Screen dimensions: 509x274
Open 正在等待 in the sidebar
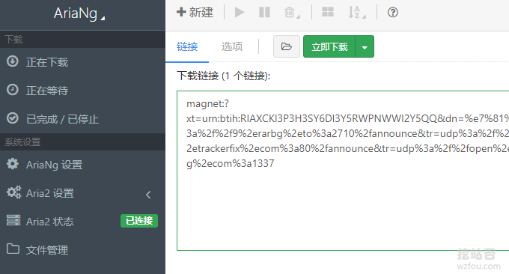click(x=82, y=91)
